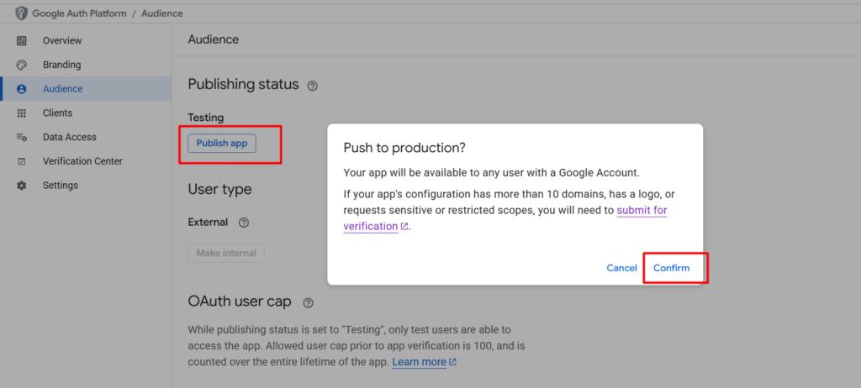Click the Testing status label
Viewport: 861px width, 388px height.
coord(206,118)
